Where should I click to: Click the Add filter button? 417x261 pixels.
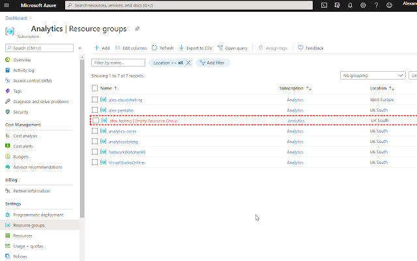point(213,63)
